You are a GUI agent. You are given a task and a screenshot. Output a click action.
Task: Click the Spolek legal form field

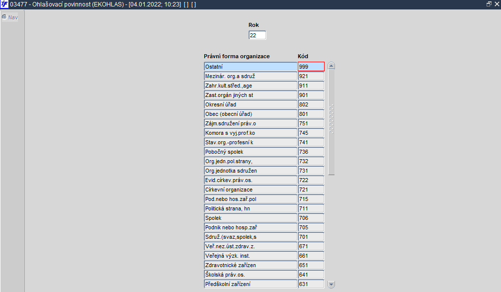(250, 218)
